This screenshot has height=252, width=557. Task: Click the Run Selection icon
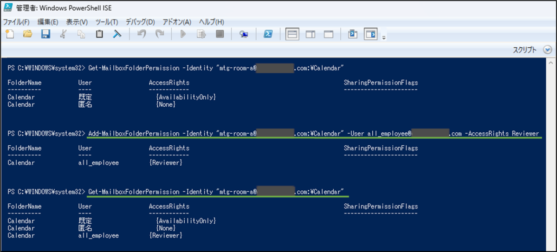coord(201,34)
